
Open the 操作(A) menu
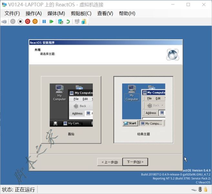34,13
